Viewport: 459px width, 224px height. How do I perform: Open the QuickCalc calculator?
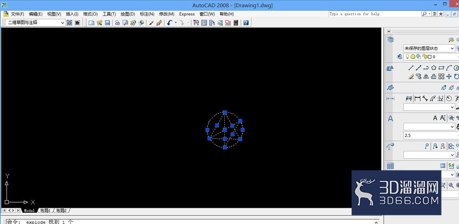click(236, 22)
